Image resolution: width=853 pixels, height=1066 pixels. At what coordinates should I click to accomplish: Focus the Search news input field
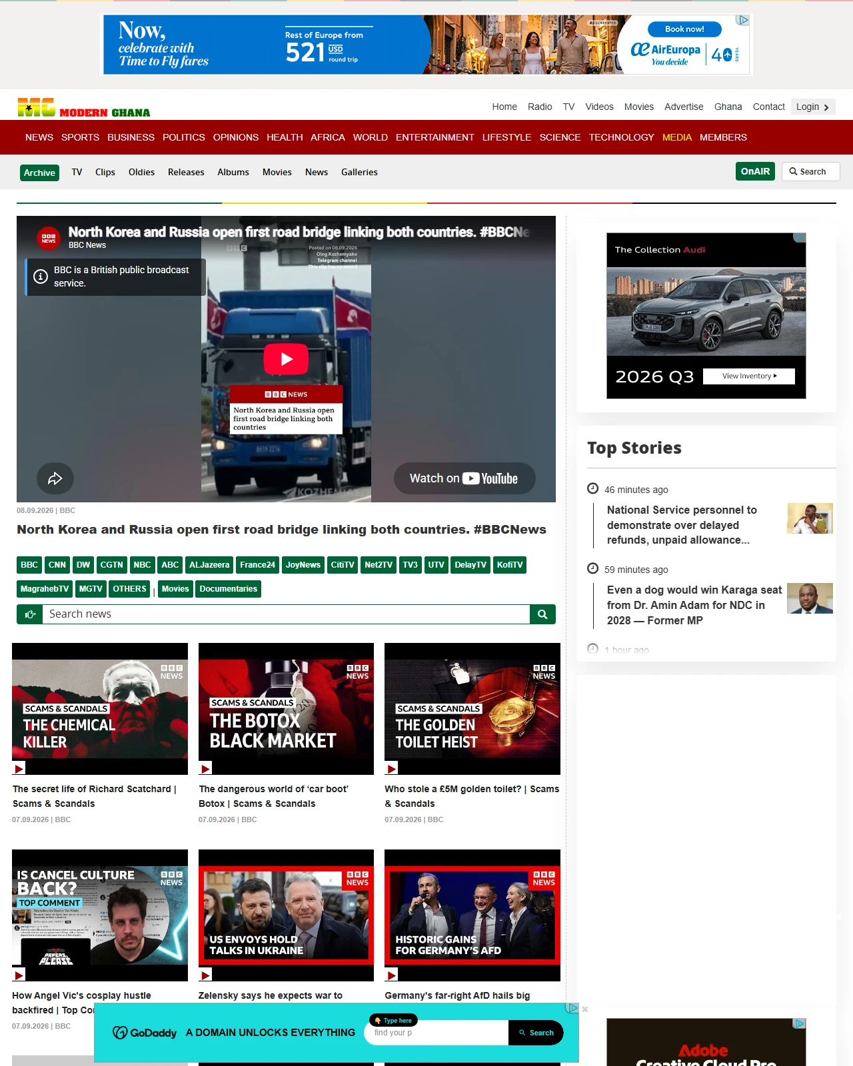(x=286, y=614)
